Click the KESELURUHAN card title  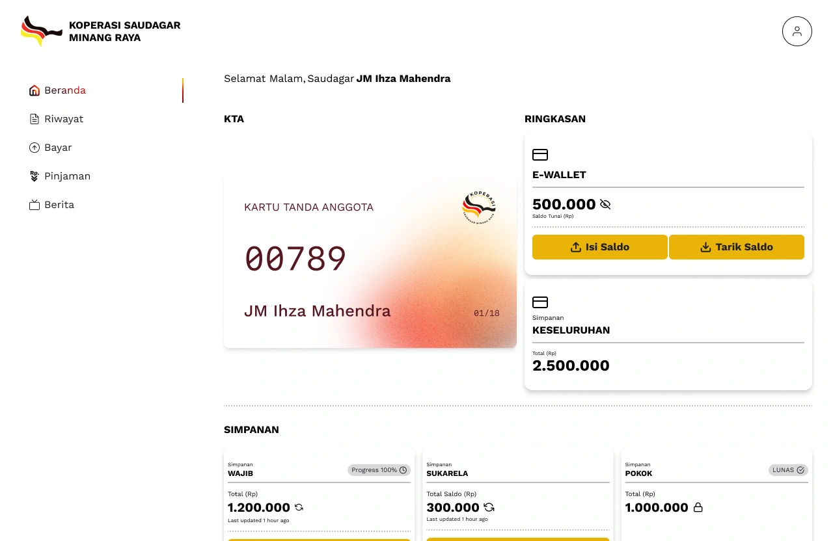[571, 330]
